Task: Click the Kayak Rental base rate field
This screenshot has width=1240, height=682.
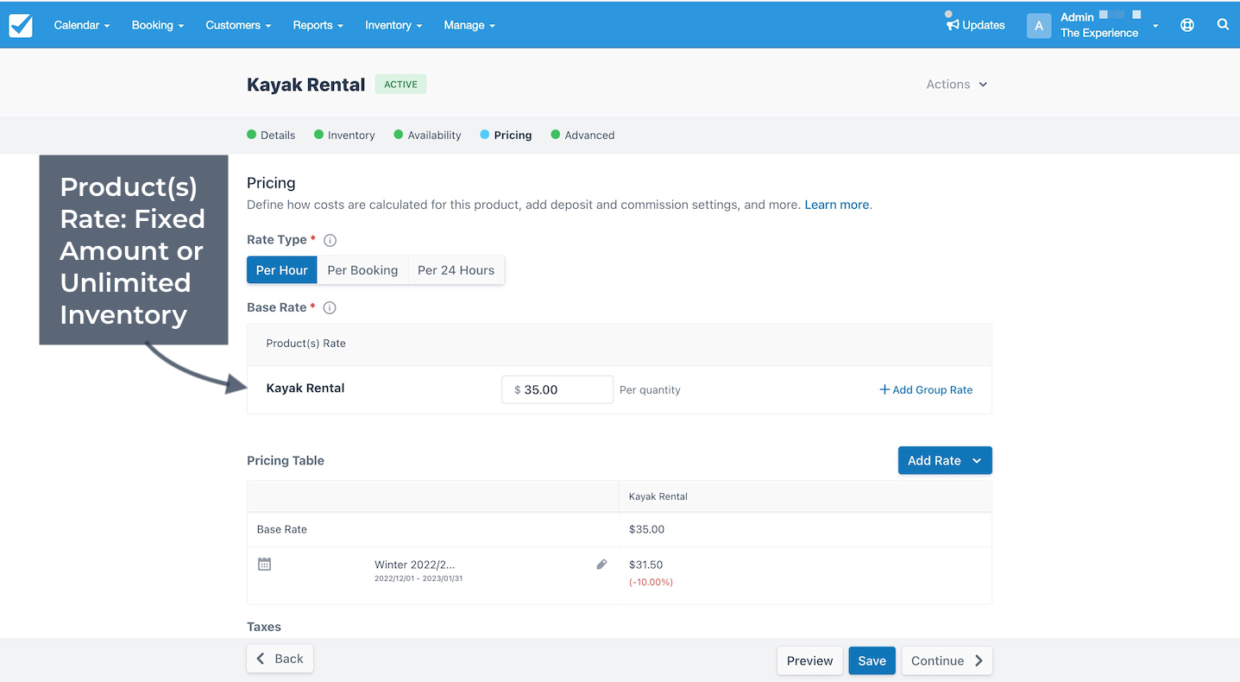Action: (557, 389)
